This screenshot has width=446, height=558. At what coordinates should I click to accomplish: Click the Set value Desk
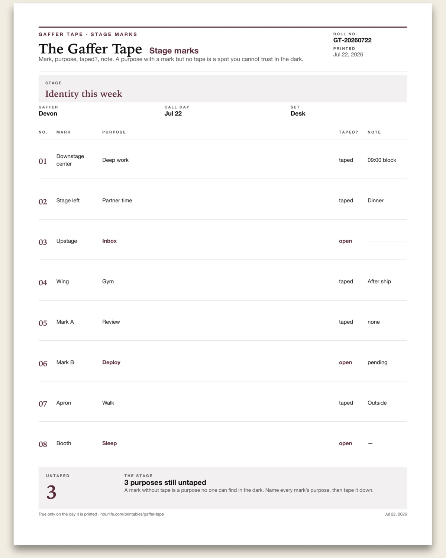[298, 113]
